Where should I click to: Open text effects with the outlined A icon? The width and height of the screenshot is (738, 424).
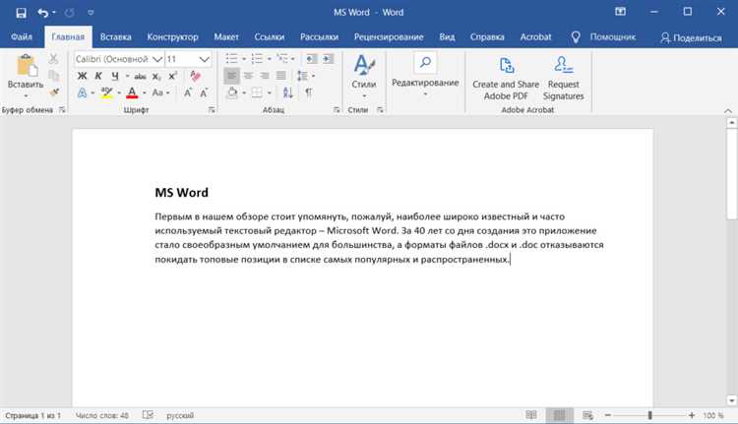(82, 92)
